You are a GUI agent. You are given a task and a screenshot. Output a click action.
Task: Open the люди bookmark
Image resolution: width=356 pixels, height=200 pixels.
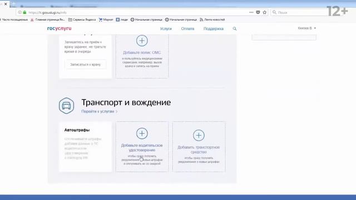click(122, 20)
